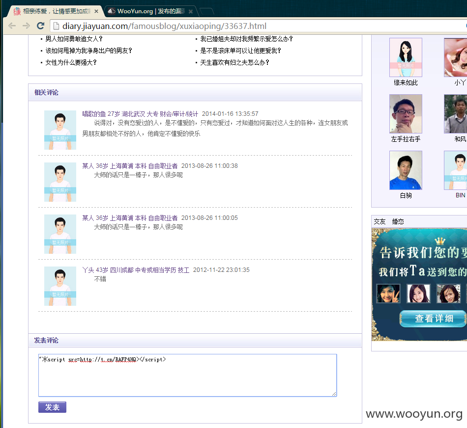Reload the page with the refresh icon

(x=40, y=26)
